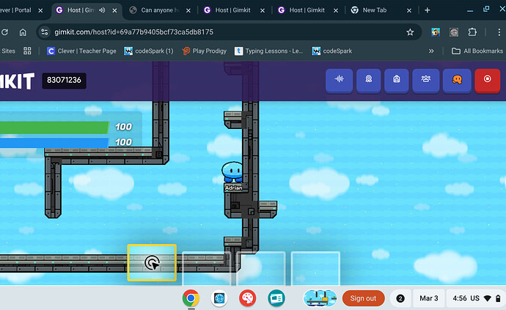506x310 pixels.
Task: Open the Clever Teacher Page bookmark
Action: (x=81, y=51)
